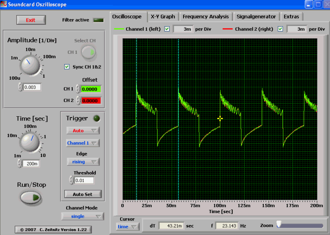Click the Time [sec] axis title
330x235 pixels.
click(220, 211)
